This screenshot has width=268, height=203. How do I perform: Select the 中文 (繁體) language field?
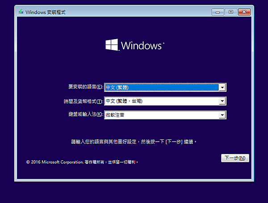tap(165, 87)
